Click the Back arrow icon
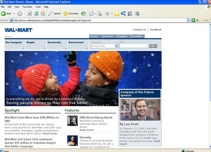The height and width of the screenshot is (152, 211). (x=4, y=13)
